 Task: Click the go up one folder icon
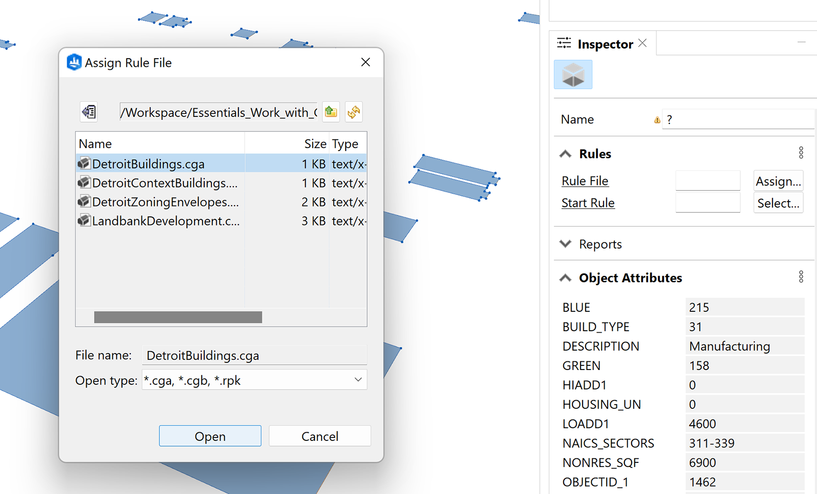[331, 112]
